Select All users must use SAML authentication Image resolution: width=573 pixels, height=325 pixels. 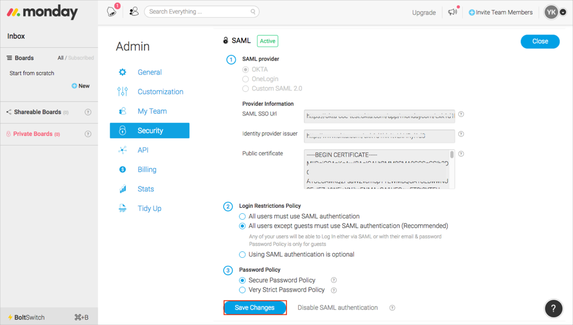click(x=242, y=216)
